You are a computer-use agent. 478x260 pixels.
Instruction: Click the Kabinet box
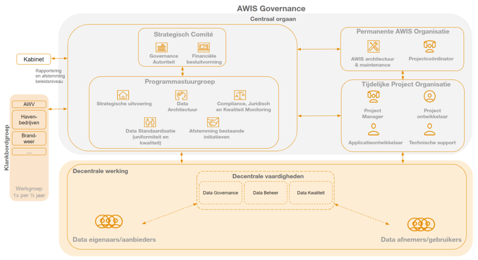pyautogui.click(x=34, y=59)
